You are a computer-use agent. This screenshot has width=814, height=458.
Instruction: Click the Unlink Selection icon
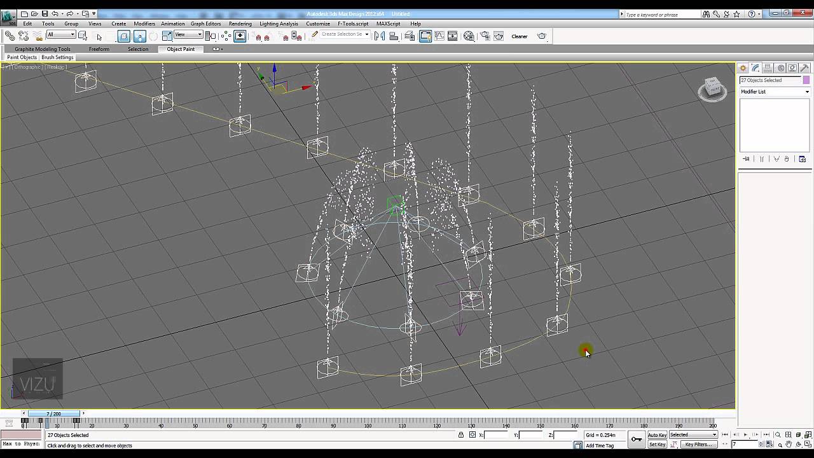pyautogui.click(x=24, y=36)
